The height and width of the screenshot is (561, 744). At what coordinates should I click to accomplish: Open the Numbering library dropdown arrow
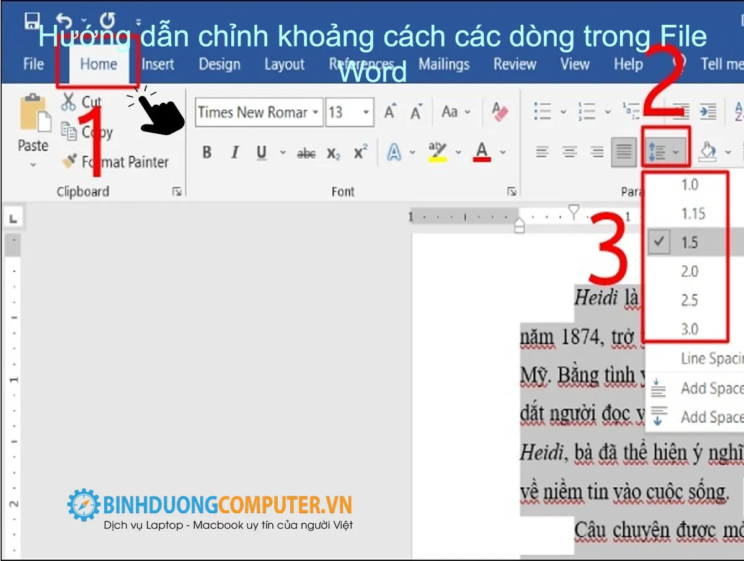608,112
